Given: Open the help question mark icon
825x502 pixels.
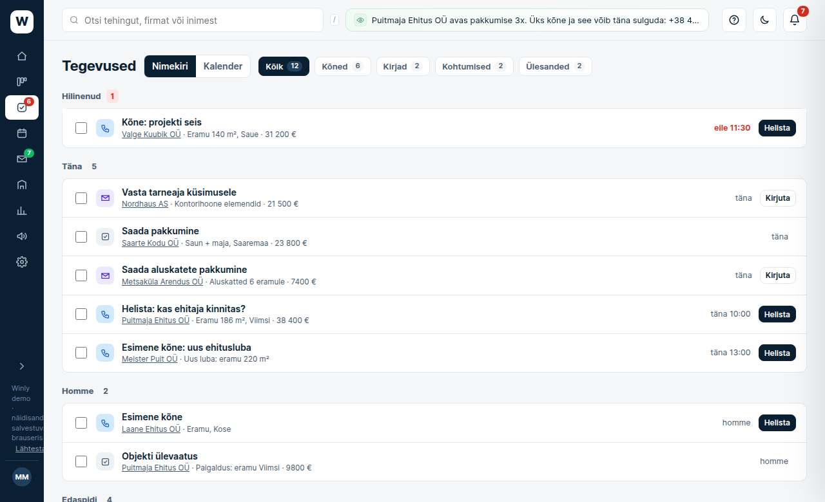Looking at the screenshot, I should [x=733, y=20].
